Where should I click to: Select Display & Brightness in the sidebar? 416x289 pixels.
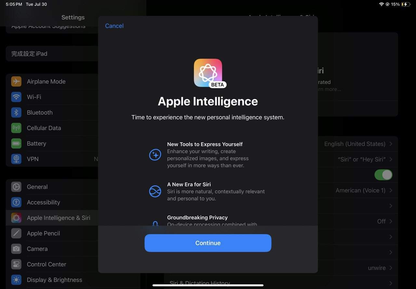point(52,280)
